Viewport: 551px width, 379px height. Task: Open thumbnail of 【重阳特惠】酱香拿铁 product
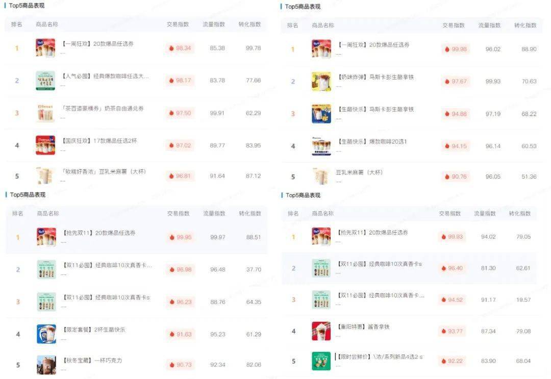click(321, 331)
